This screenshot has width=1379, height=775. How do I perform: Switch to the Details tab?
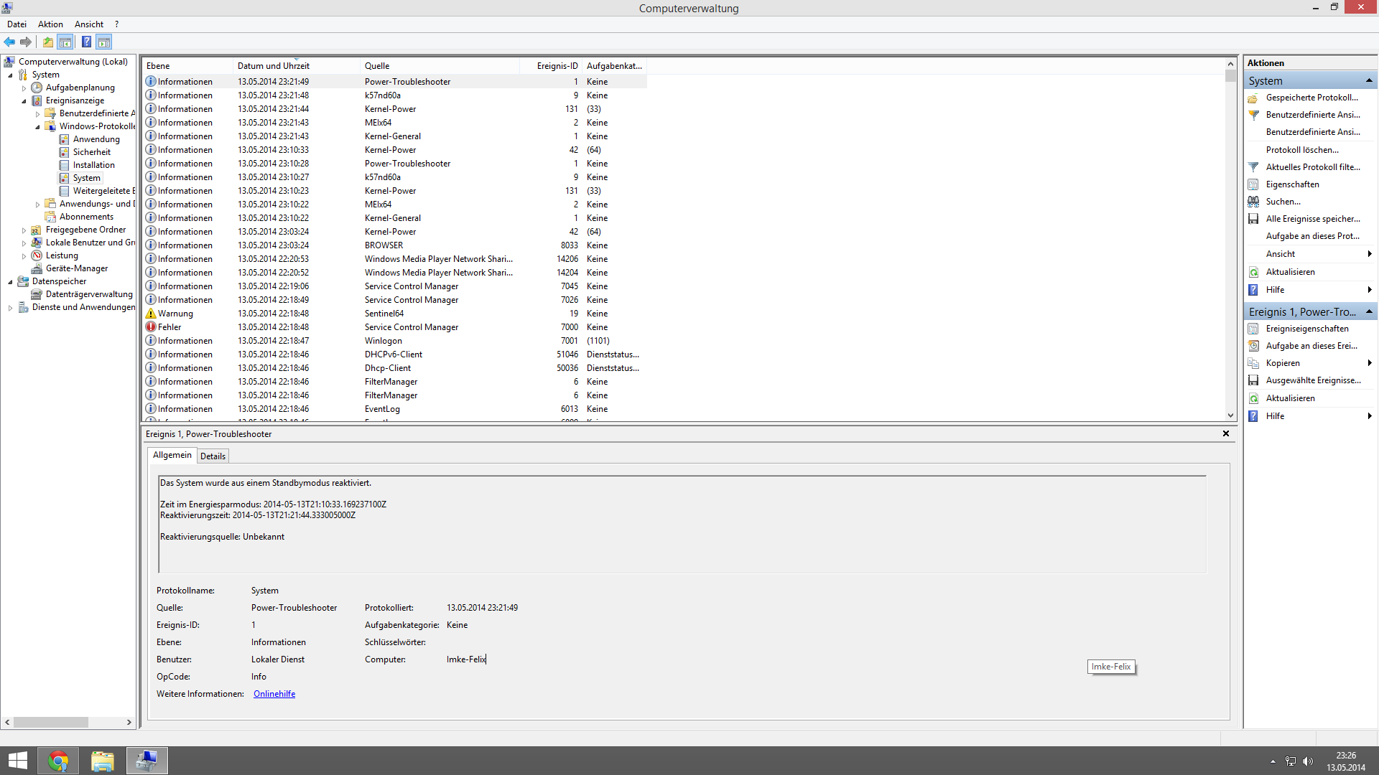(213, 456)
